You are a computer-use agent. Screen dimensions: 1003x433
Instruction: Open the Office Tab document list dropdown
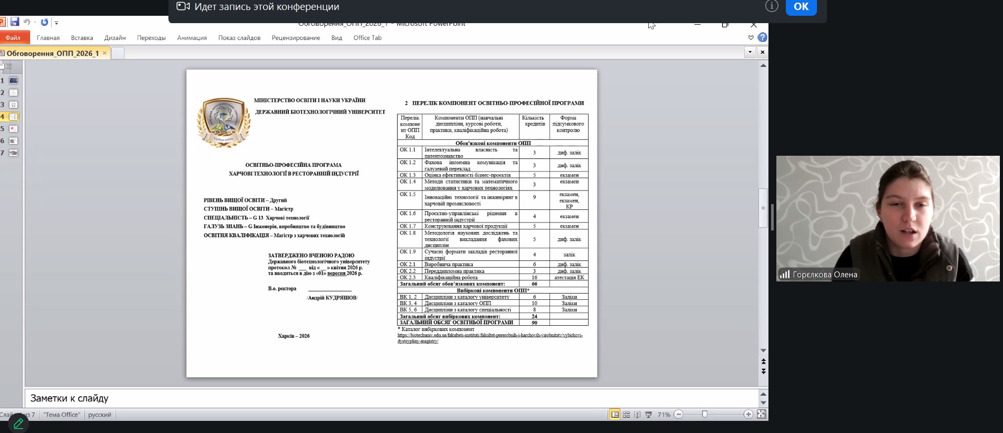749,52
